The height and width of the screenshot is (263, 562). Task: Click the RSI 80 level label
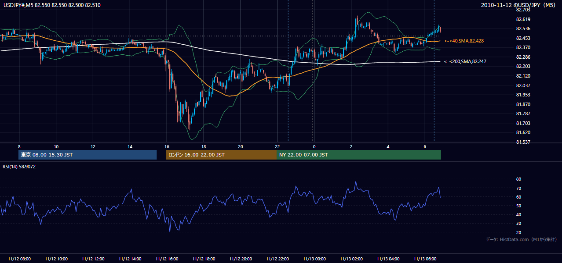(518, 179)
